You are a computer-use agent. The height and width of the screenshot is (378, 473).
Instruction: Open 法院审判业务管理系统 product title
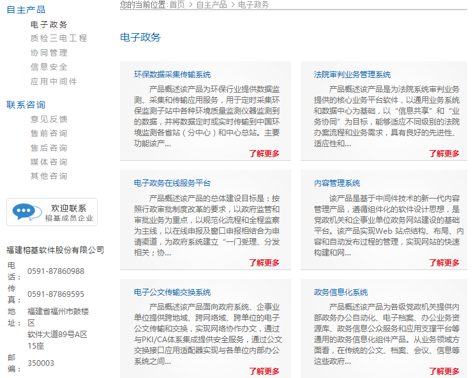[x=352, y=75]
